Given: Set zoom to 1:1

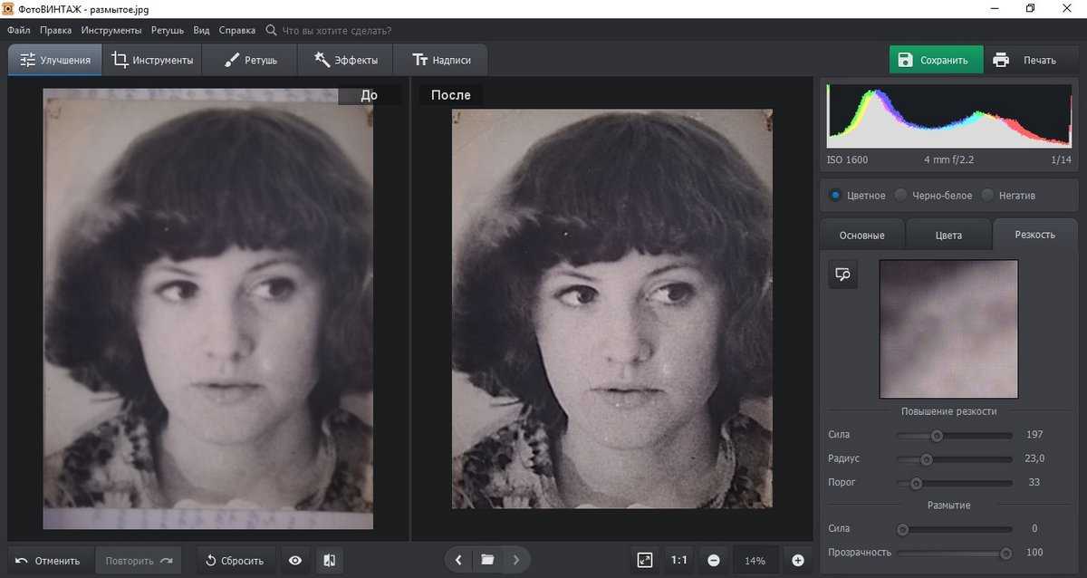Looking at the screenshot, I should coord(678,560).
